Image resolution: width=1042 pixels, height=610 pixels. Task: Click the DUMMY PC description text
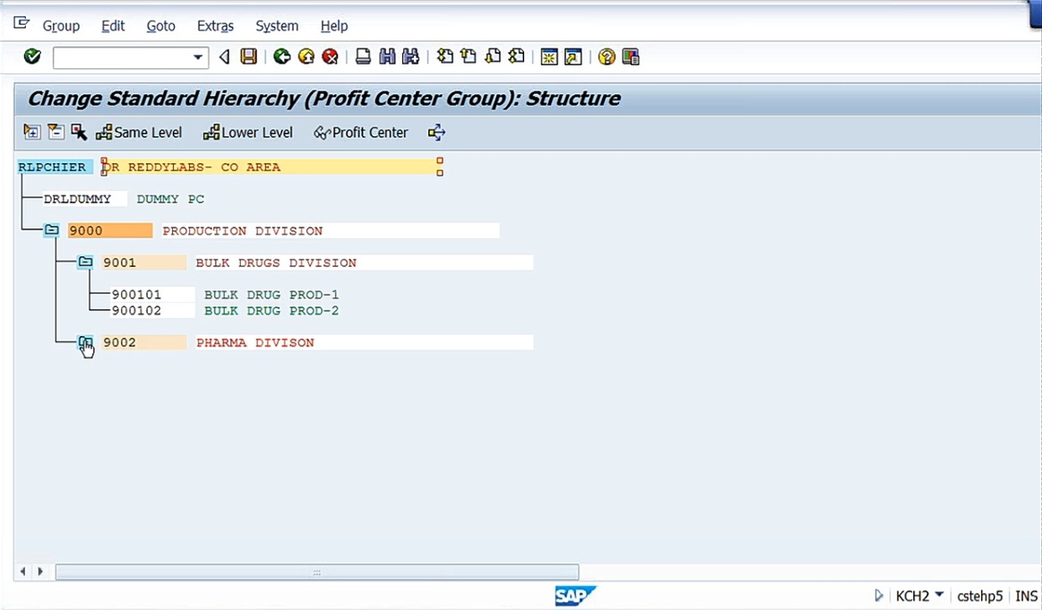click(170, 199)
